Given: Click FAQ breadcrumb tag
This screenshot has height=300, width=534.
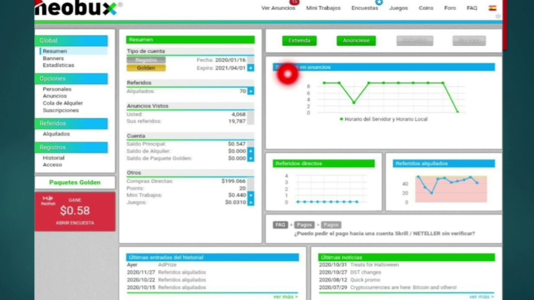Looking at the screenshot, I should click(x=280, y=225).
